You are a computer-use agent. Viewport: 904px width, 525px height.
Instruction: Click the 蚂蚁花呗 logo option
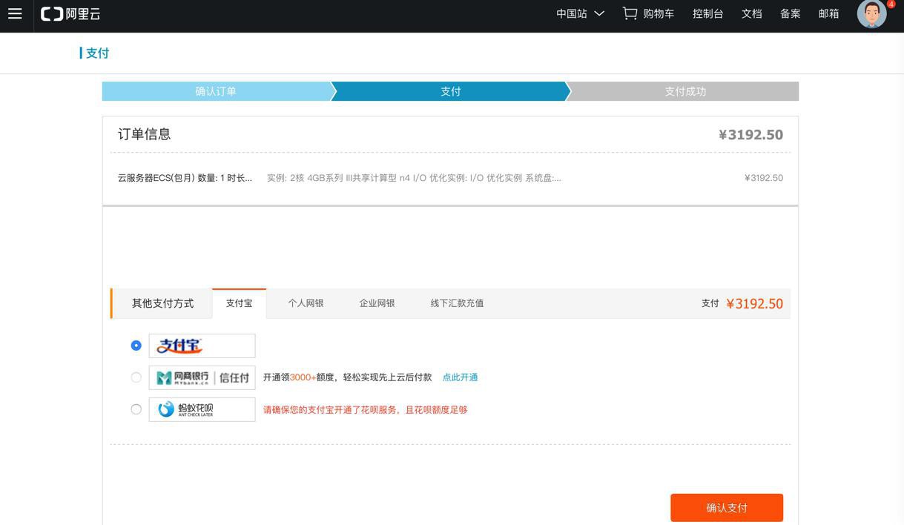pyautogui.click(x=202, y=409)
